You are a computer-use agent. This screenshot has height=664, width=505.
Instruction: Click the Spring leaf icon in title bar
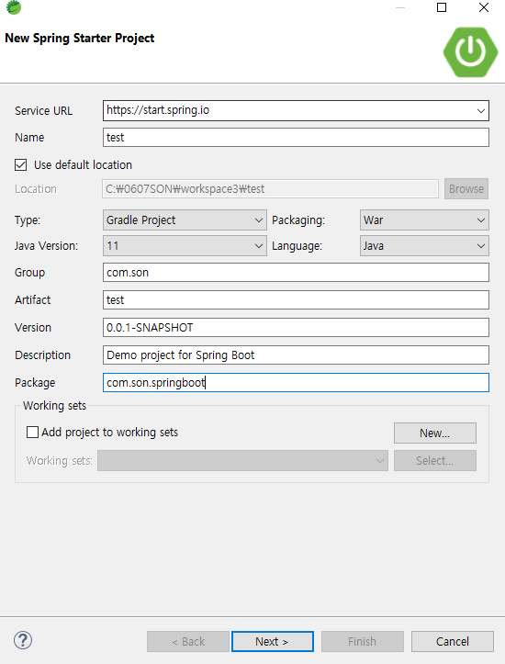coord(14,6)
